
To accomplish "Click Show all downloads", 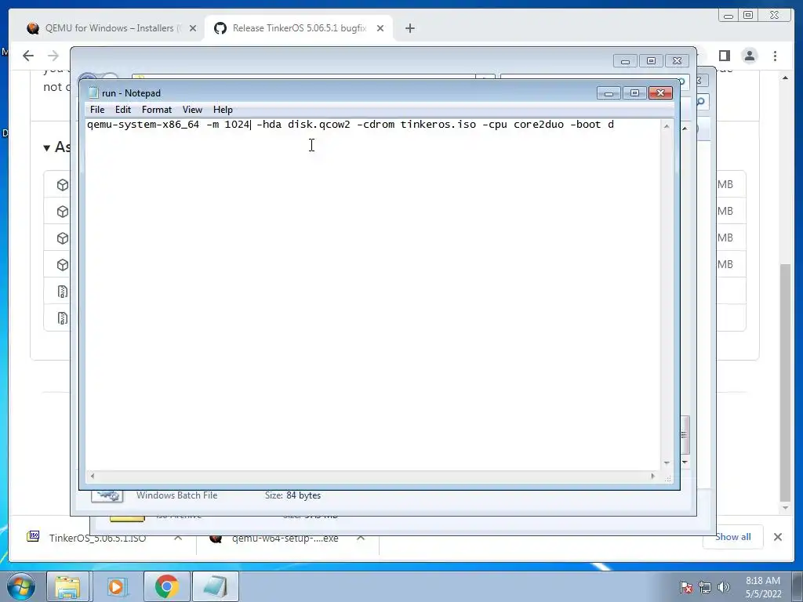I will coord(733,537).
